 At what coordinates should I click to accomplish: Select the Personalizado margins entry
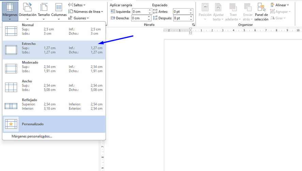(54, 124)
